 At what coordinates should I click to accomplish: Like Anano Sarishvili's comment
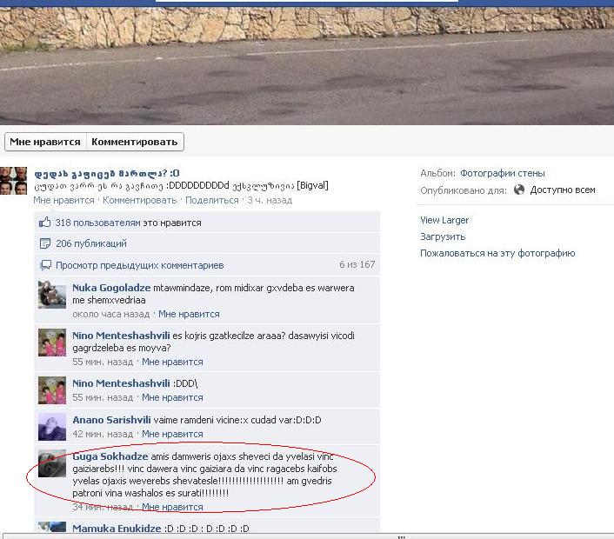[x=172, y=434]
